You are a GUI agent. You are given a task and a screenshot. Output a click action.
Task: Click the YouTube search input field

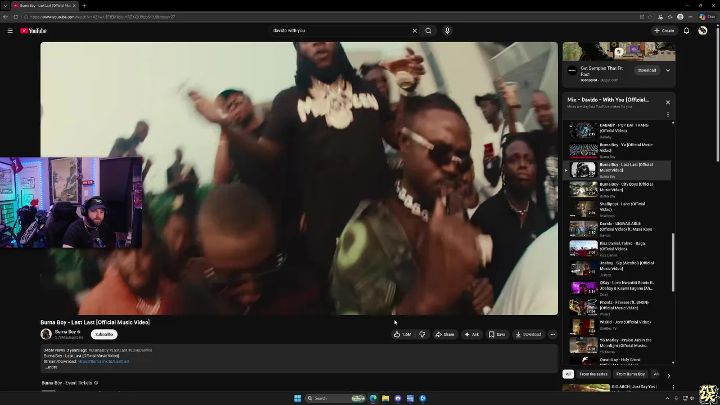[x=340, y=30]
